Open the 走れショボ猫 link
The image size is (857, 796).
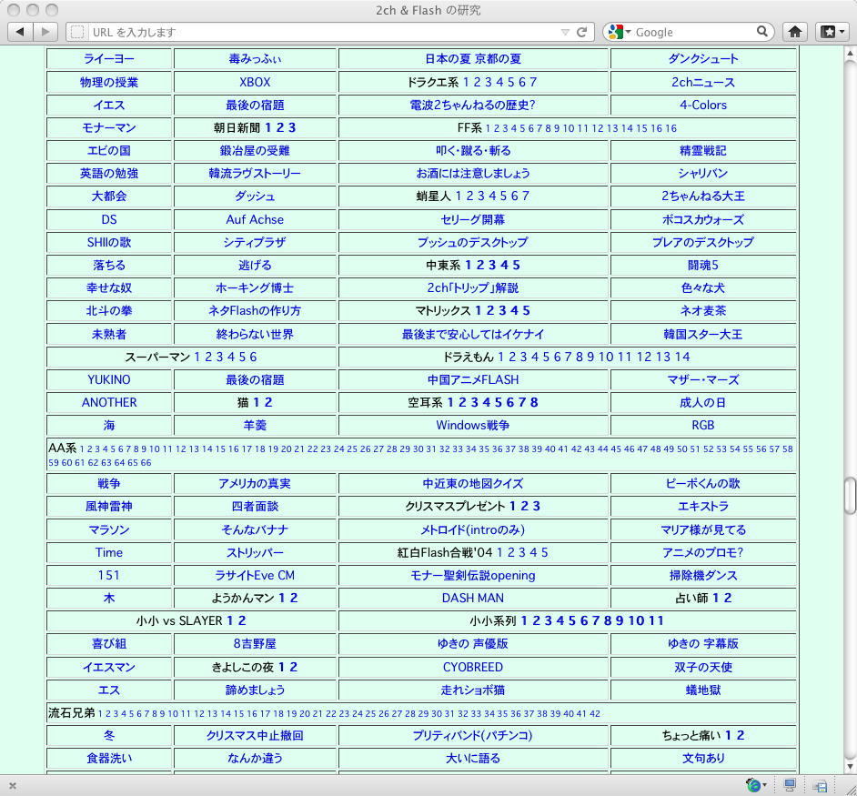(473, 690)
